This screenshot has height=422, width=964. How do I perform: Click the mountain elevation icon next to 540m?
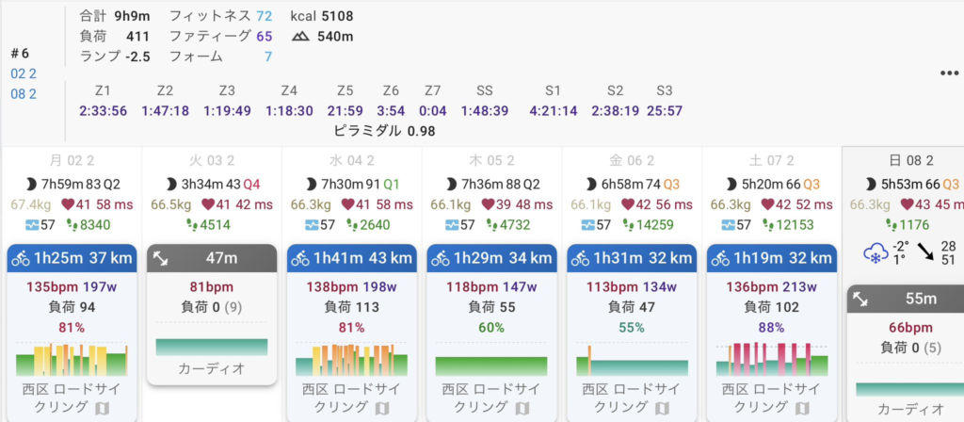coord(300,37)
